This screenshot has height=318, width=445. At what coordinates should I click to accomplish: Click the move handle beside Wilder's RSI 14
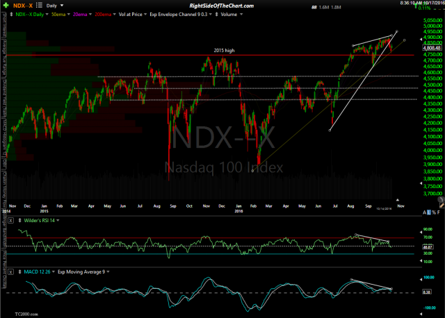click(20, 220)
